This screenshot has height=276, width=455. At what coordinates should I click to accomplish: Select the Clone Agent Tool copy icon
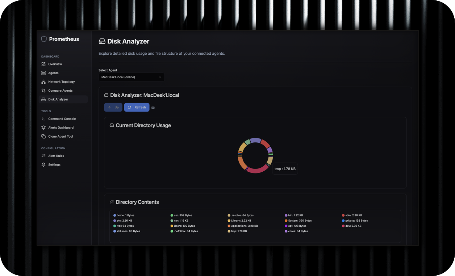pos(43,136)
